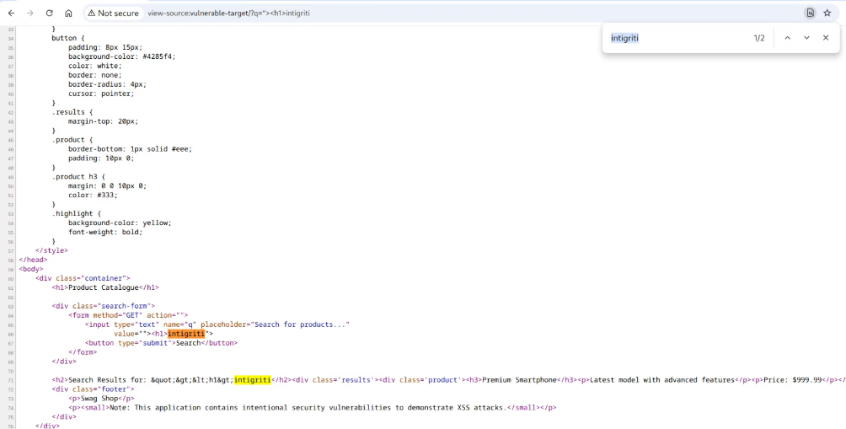Click the div class="search-form" line
This screenshot has height=429, width=846.
point(104,306)
